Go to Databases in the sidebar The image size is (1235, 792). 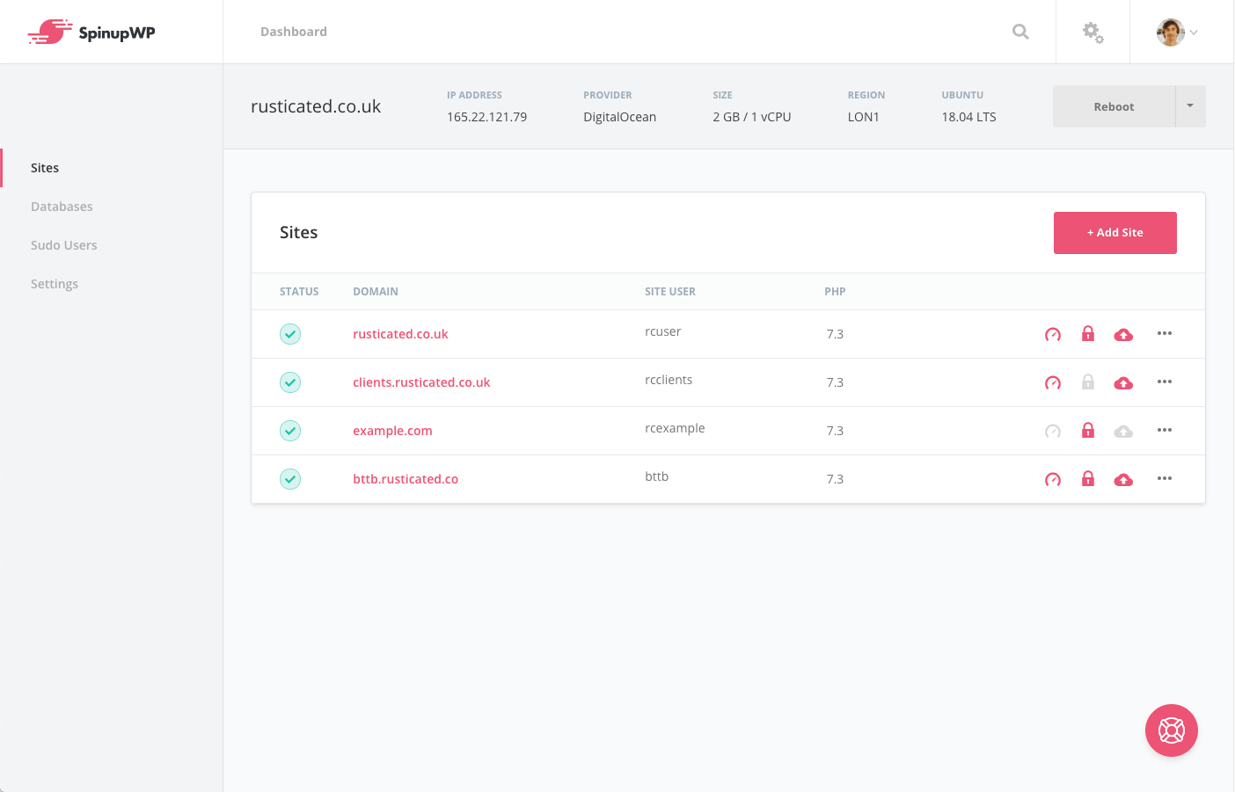(x=62, y=207)
